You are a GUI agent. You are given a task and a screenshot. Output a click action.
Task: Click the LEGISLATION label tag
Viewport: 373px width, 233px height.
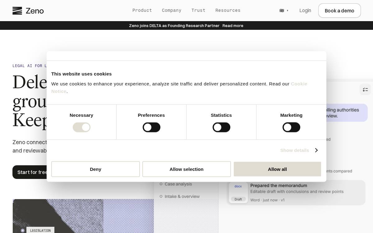(40, 231)
